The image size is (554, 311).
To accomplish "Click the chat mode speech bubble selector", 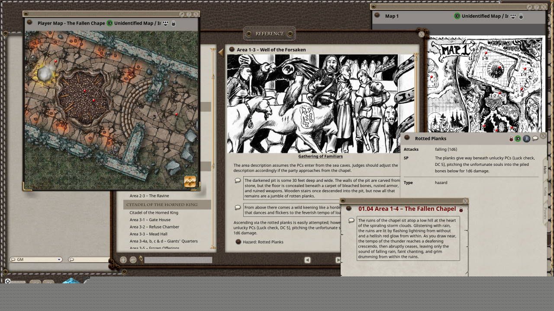I will pyautogui.click(x=71, y=260).
